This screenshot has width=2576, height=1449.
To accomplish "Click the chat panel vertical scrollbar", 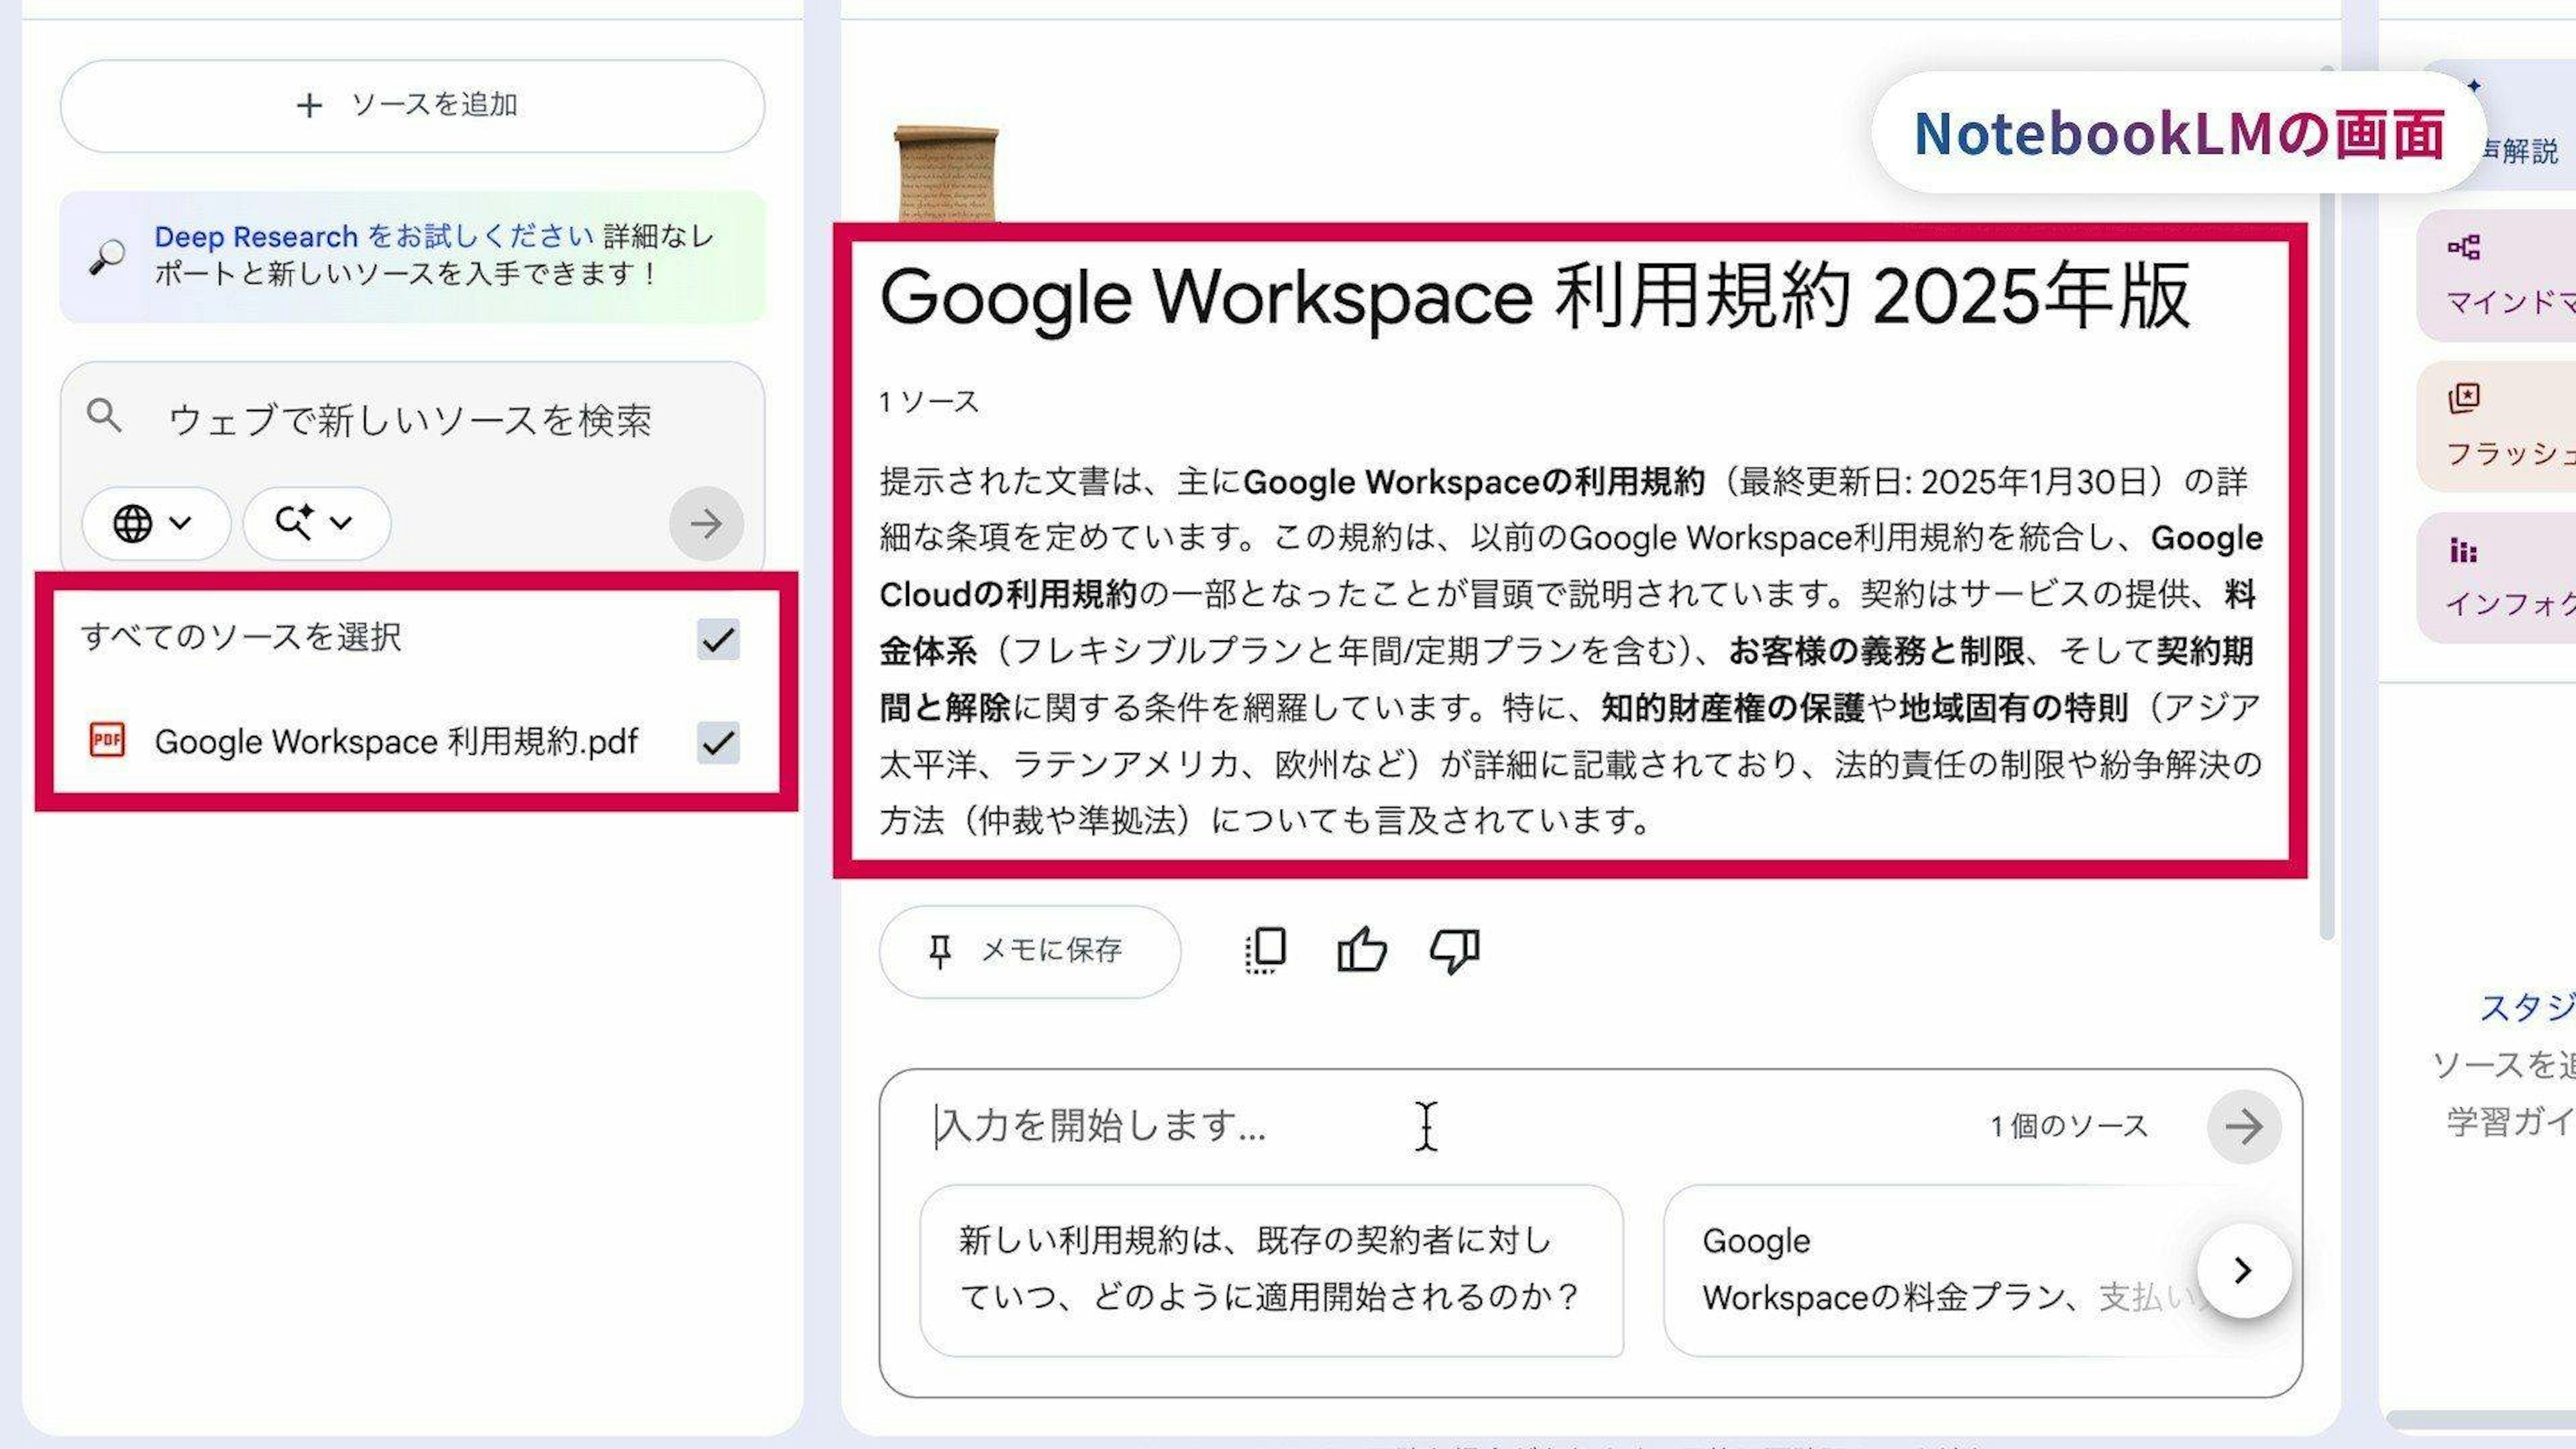I will click(2327, 500).
